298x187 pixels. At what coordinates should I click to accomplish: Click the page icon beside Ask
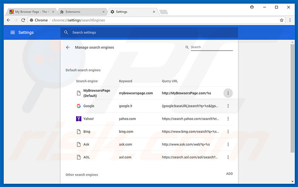coord(79,144)
